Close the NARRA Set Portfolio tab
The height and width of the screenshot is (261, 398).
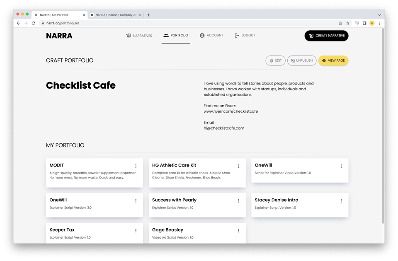coord(84,15)
